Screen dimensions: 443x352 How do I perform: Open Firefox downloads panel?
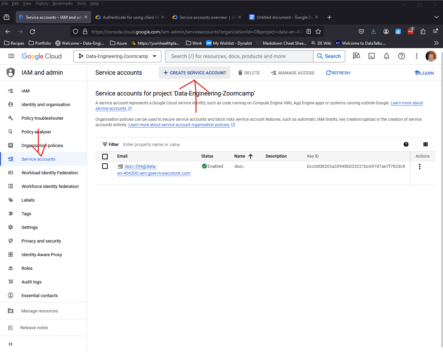click(374, 32)
